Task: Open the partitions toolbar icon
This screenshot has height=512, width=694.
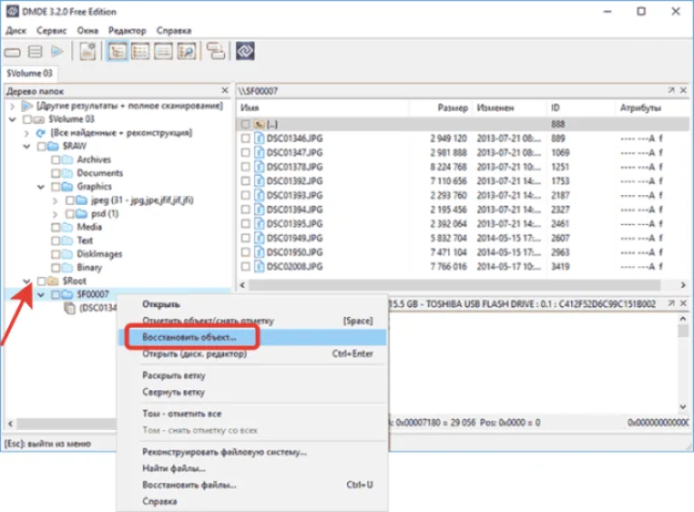Action: click(35, 51)
